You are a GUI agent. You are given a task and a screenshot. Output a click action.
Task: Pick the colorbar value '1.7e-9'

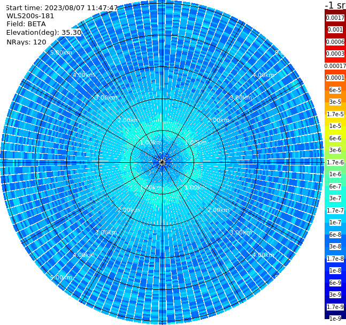point(335,307)
